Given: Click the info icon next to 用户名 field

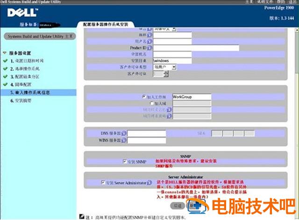Looking at the screenshot, I should click(x=149, y=41).
